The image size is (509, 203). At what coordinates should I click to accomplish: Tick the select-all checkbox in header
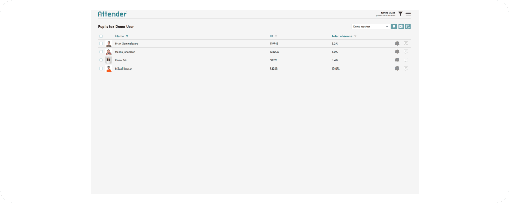[x=101, y=36]
